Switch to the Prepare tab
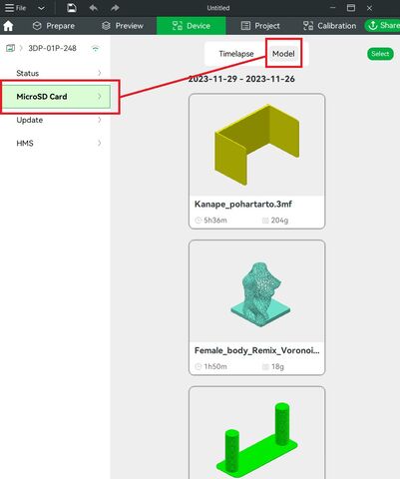Screen dimensions: 400x479 click(x=54, y=26)
